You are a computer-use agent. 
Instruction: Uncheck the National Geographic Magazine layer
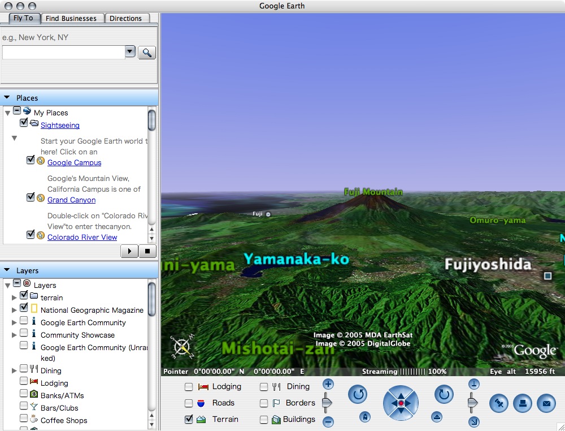click(x=24, y=307)
